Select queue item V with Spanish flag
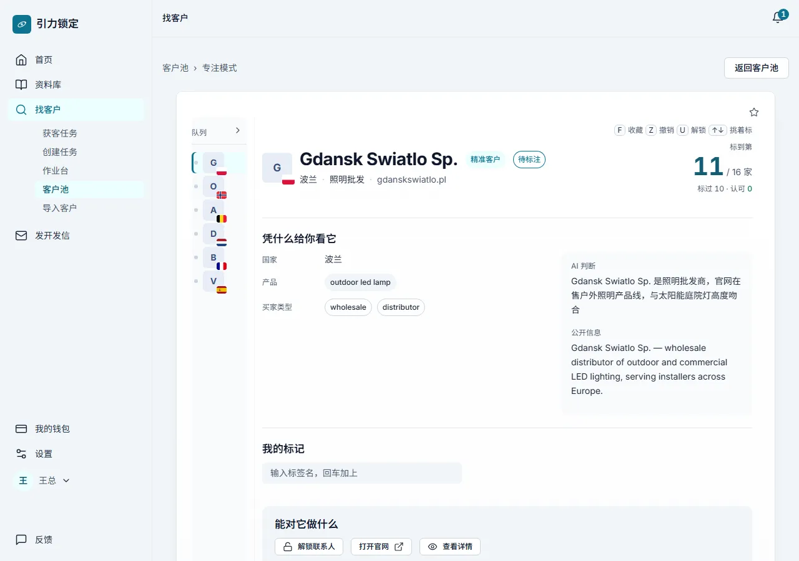Screen dimensions: 799x561 [219, 282]
